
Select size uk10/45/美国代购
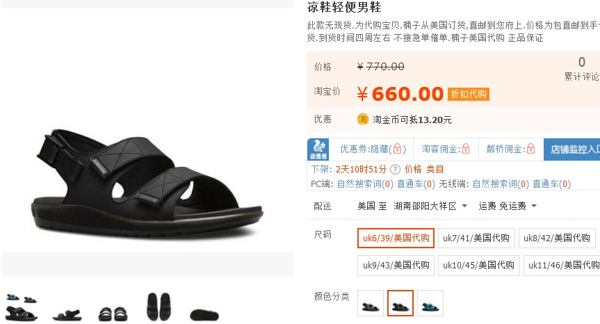click(x=479, y=265)
